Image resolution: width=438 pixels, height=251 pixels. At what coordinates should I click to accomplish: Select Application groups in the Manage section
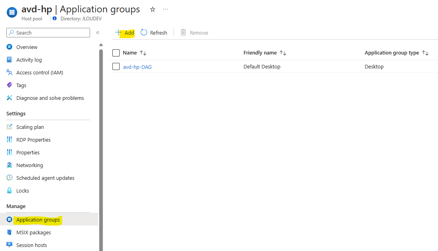[x=38, y=220]
